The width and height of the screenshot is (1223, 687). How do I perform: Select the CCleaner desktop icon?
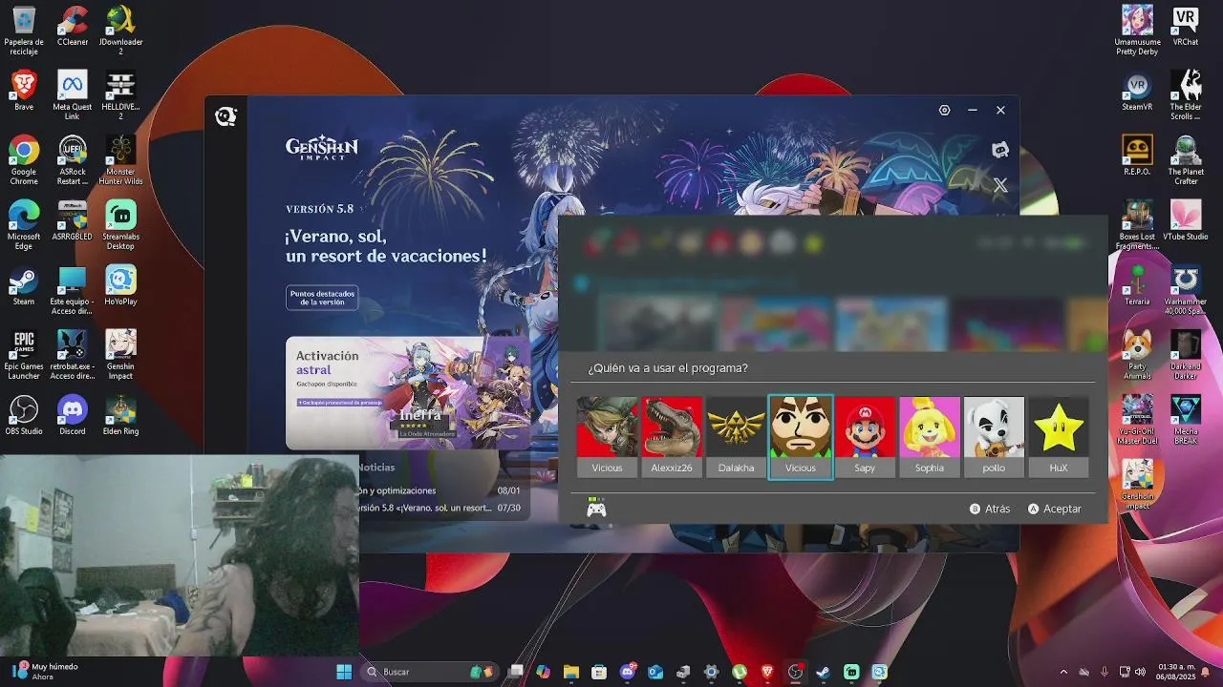(x=73, y=26)
